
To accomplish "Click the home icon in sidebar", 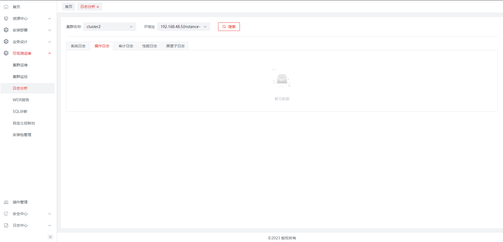I will pyautogui.click(x=6, y=7).
